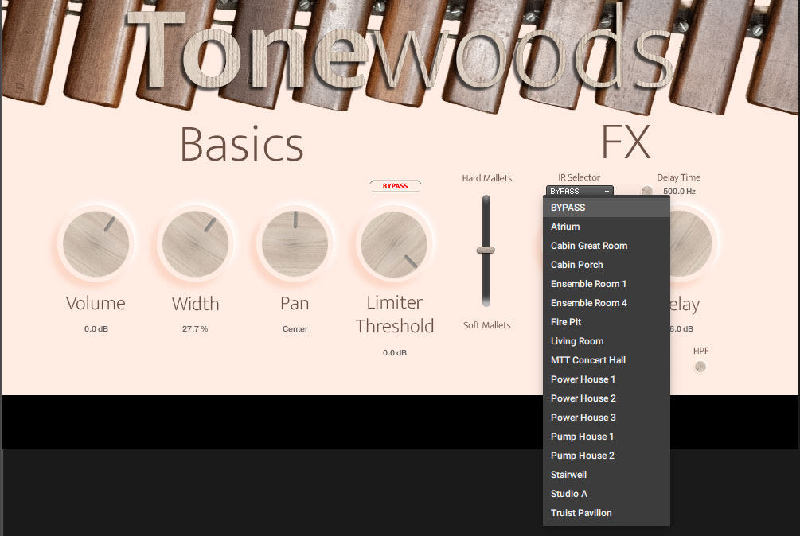Click the 27.7 % Width value field
800x536 pixels.
[x=195, y=328]
